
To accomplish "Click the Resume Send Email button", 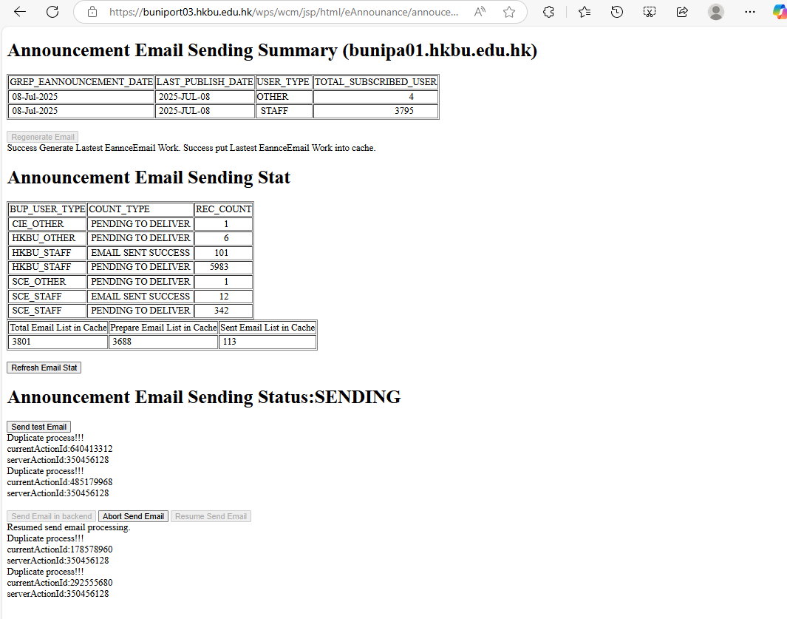I will point(211,516).
